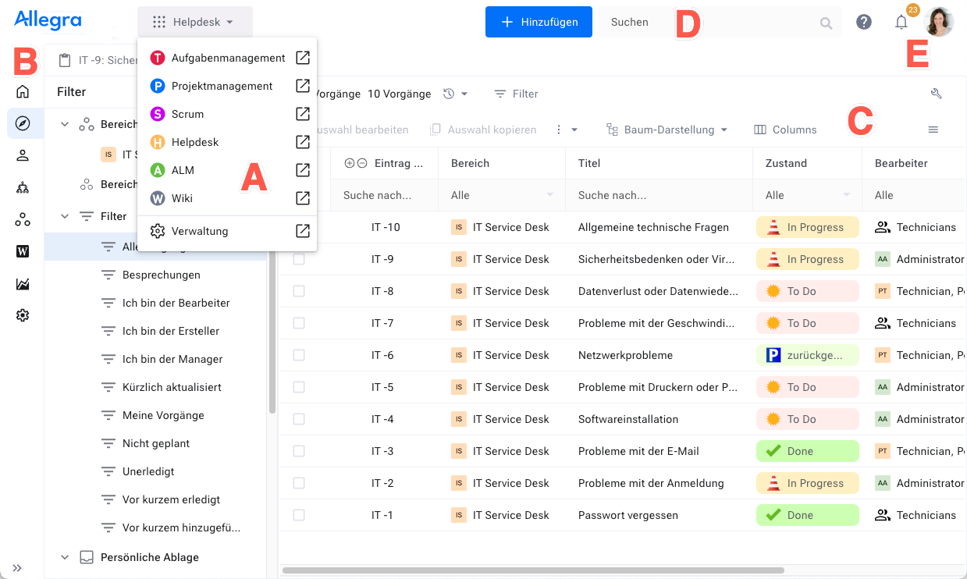Open the wiki W icon in sidebar
Viewport: 967px width, 579px height.
coord(23,251)
